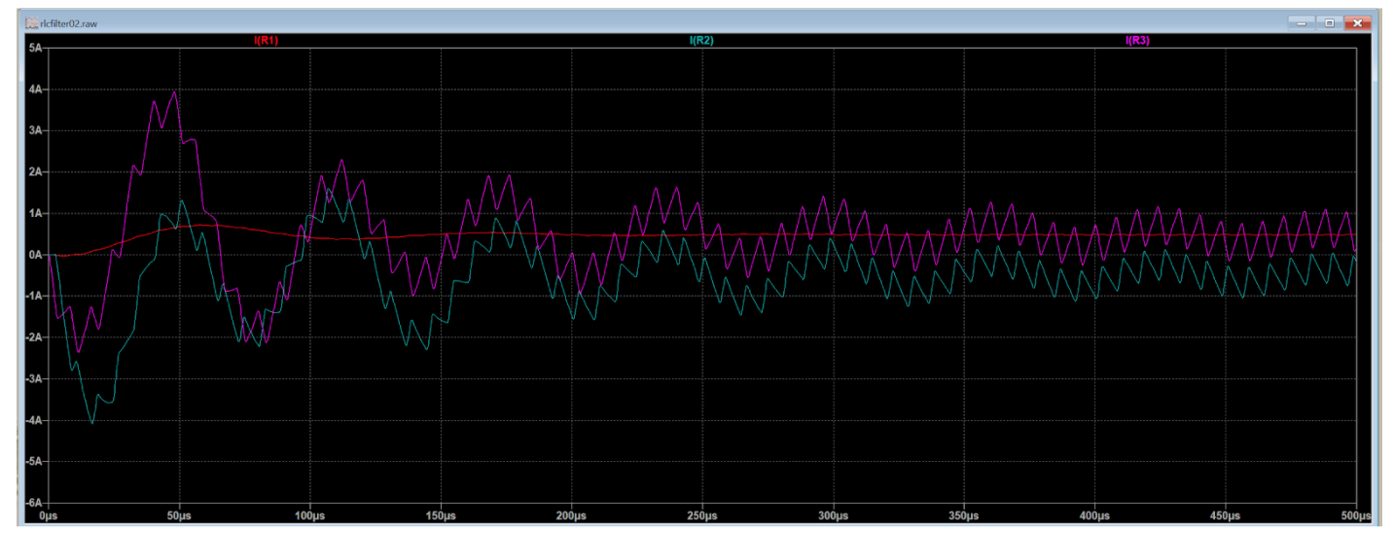Screen dimensions: 1394x533
Task: Click the 3A vertical axis label
Action: click(34, 130)
